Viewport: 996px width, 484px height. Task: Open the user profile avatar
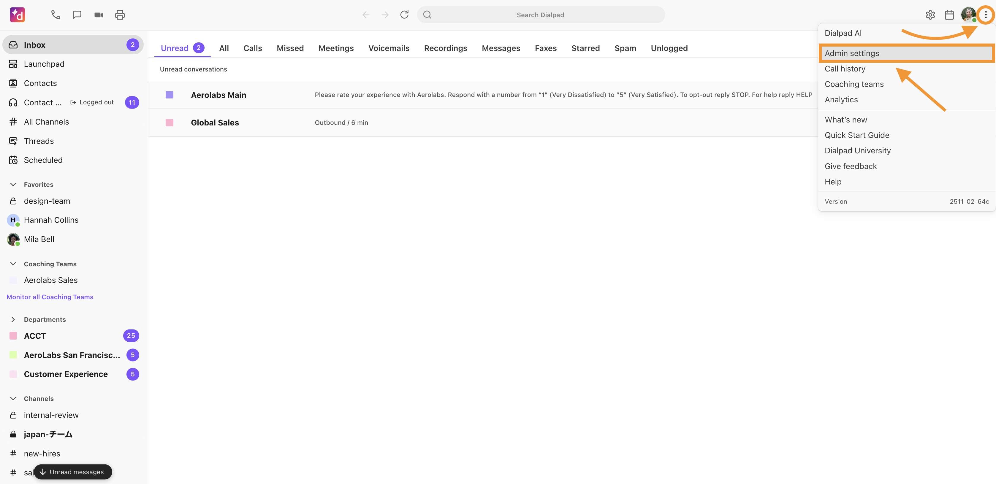coord(968,15)
